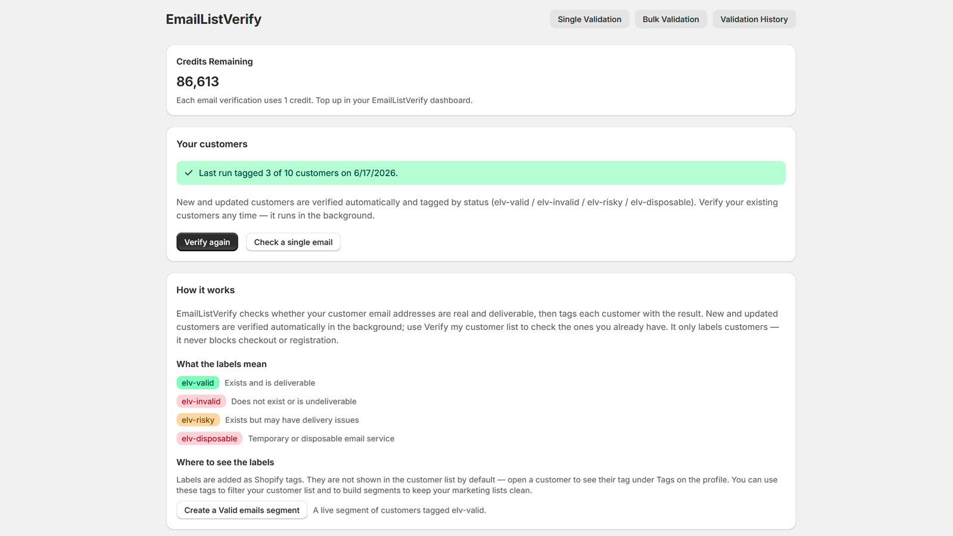This screenshot has height=536, width=953.
Task: Create a Valid emails segment
Action: pyautogui.click(x=242, y=510)
